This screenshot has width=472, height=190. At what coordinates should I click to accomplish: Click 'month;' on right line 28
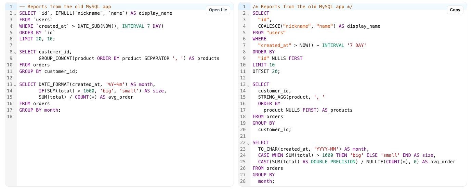266,181
